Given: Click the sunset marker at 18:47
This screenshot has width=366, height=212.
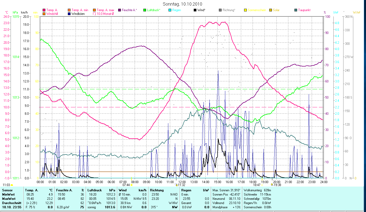Looking at the screenshot, I should pos(262,185).
